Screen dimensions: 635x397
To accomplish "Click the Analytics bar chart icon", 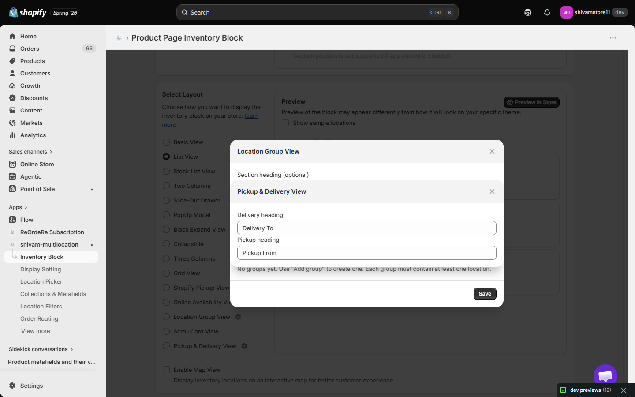I will click(12, 135).
